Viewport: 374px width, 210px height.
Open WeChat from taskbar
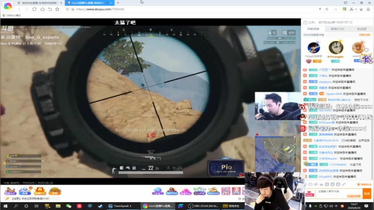point(69,206)
